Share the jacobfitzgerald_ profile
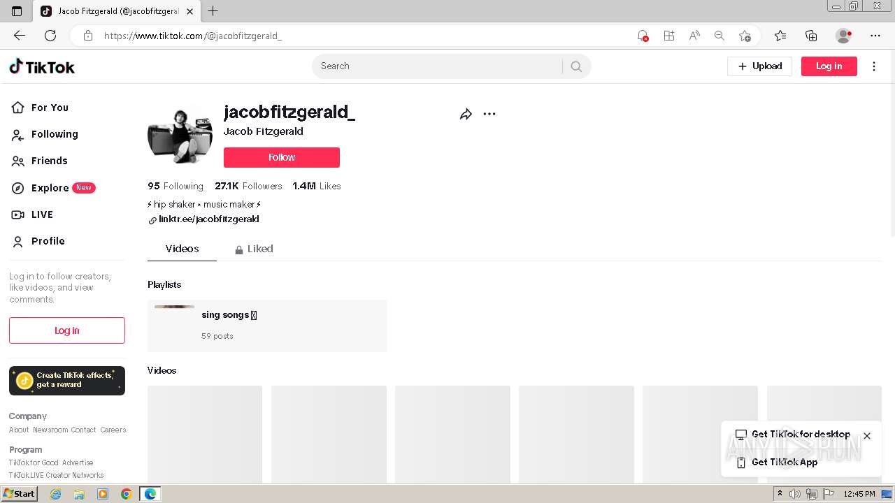895x503 pixels. tap(466, 114)
